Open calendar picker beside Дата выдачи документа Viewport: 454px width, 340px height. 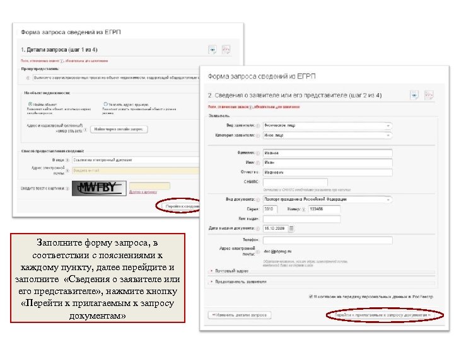(291, 229)
